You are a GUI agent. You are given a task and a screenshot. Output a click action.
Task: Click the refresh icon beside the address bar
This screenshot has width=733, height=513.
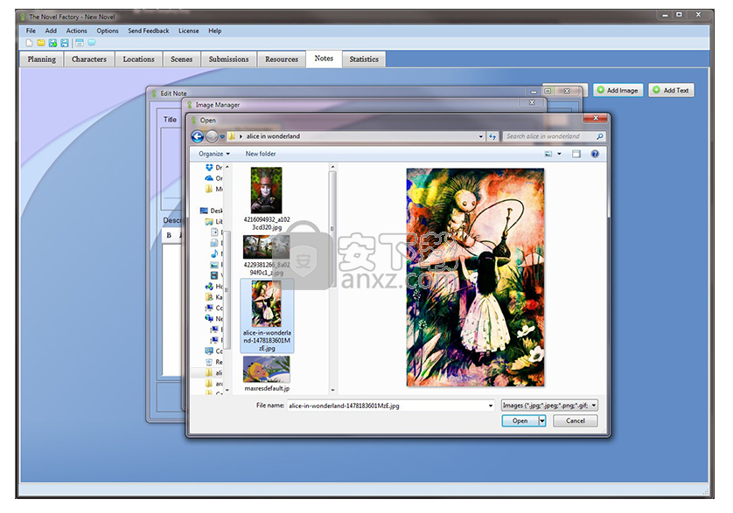(x=492, y=136)
